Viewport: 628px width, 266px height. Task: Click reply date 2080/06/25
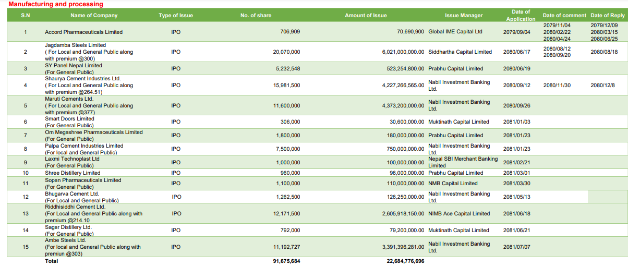(x=604, y=39)
